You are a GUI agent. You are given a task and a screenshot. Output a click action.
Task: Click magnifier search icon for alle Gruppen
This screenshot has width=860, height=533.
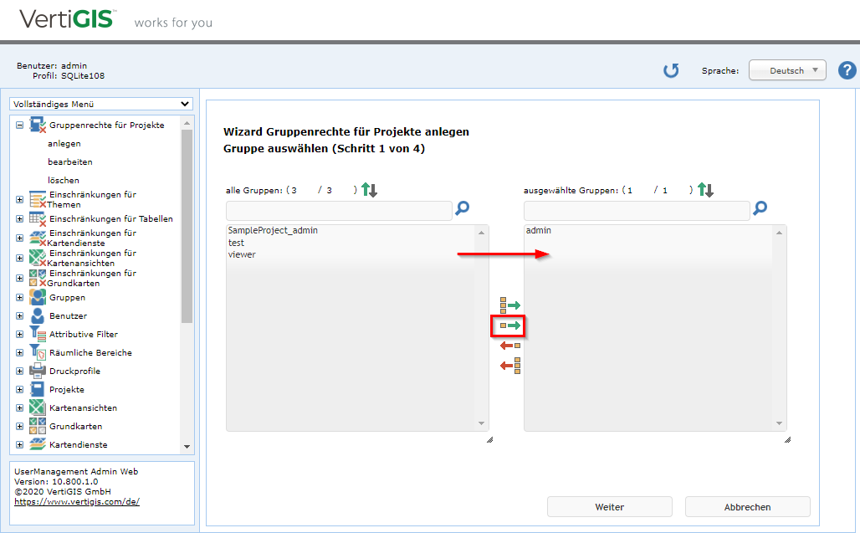coord(463,208)
